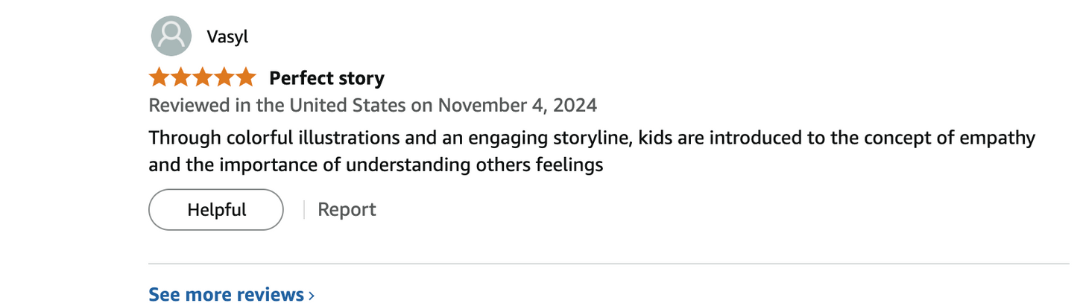Open the "Perfect story" review title
This screenshot has height=303, width=1077.
tap(326, 78)
